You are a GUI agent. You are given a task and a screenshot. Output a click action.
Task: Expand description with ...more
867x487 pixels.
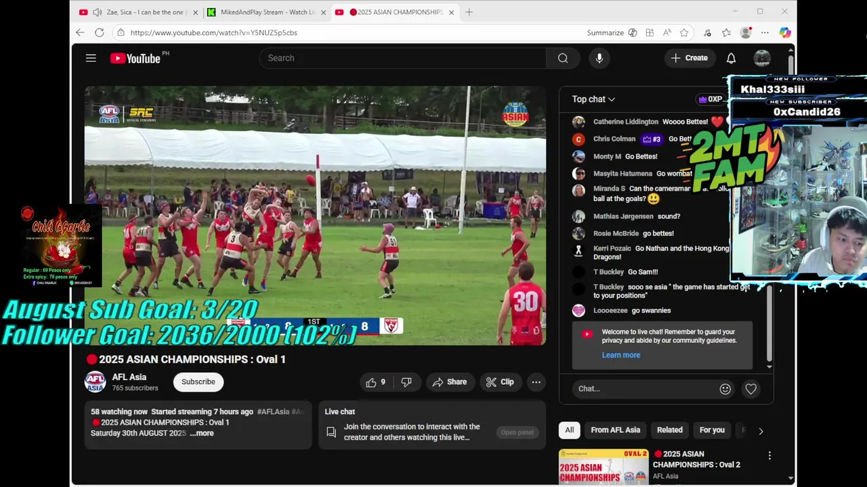(201, 434)
